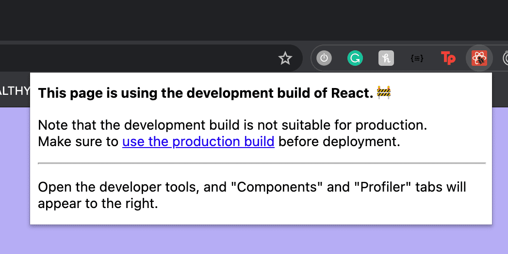
Task: Click the text about Components and Profiler tabs
Action: click(252, 195)
